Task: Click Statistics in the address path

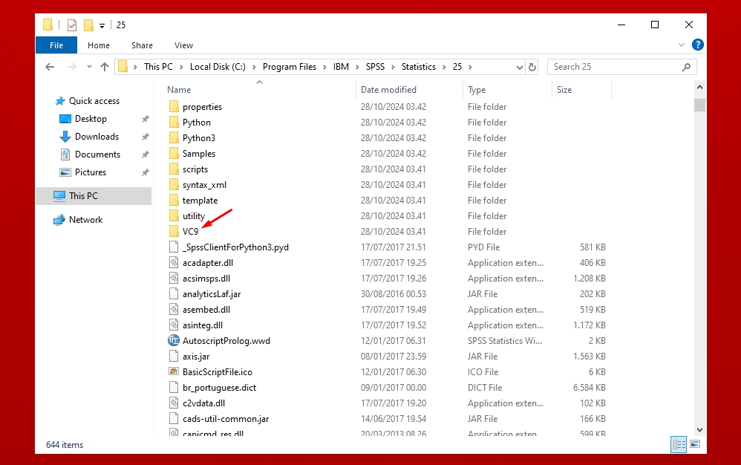Action: [x=418, y=67]
